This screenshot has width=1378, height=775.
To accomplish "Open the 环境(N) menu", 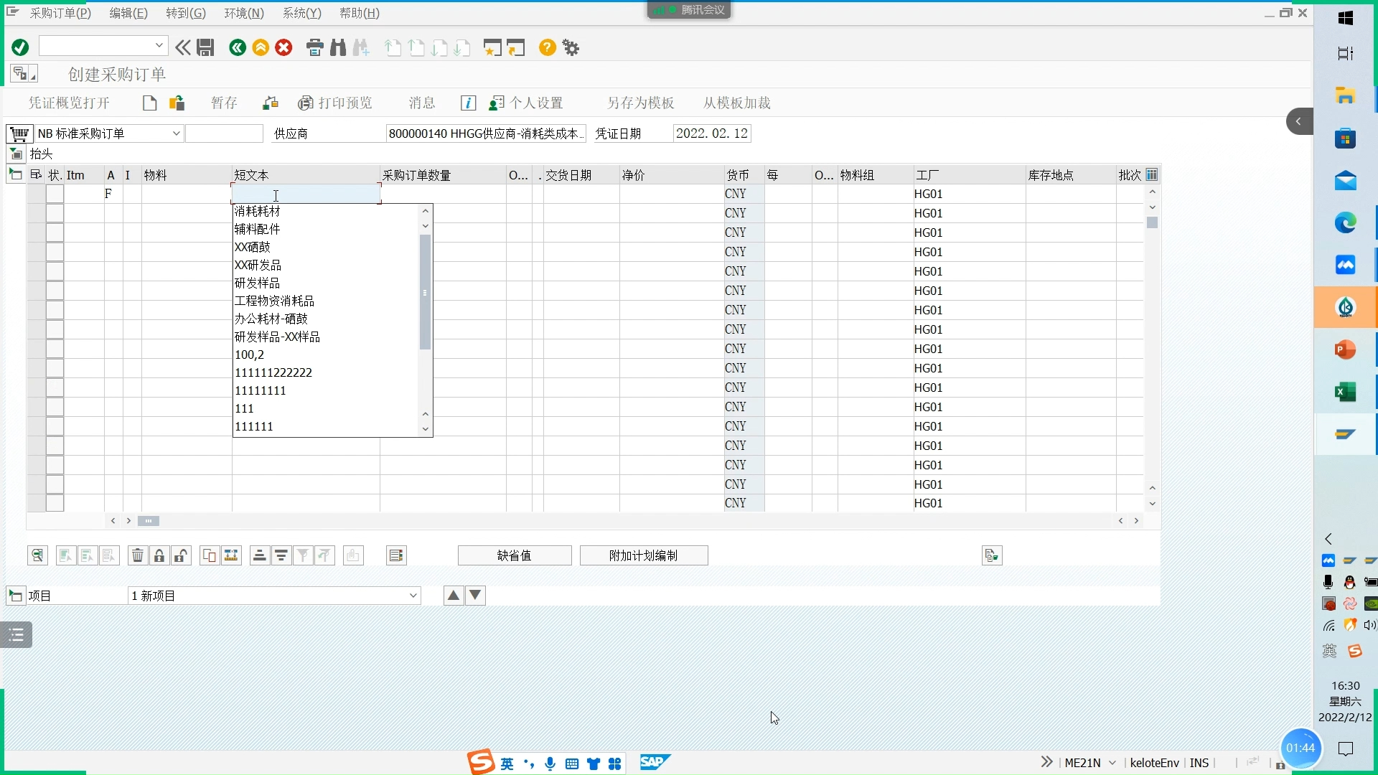I will [244, 13].
